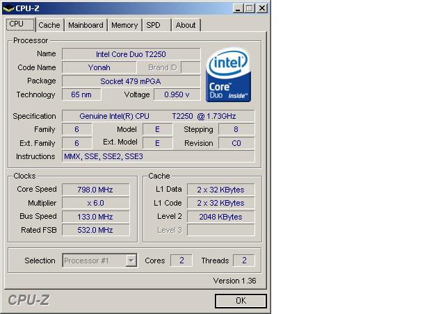Screen dimensions: 445x314
Task: Click the Multiplier value x 6.0
Action: click(x=96, y=203)
